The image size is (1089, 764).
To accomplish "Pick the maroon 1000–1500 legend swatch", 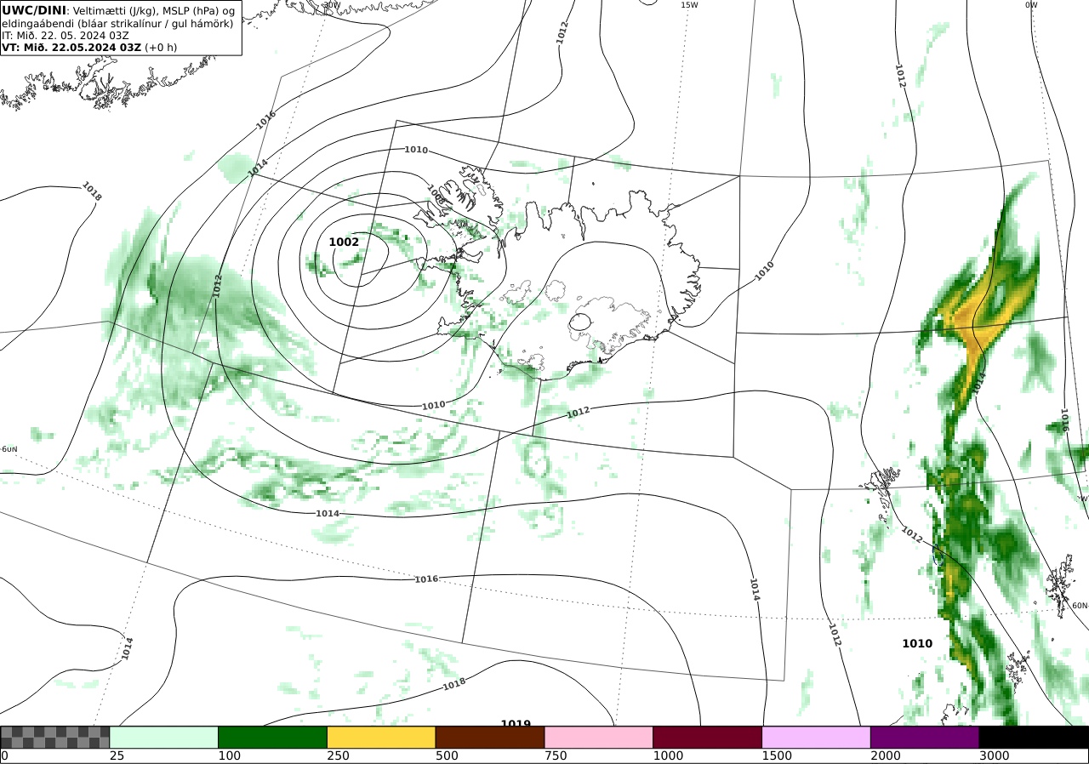I will coord(708,737).
